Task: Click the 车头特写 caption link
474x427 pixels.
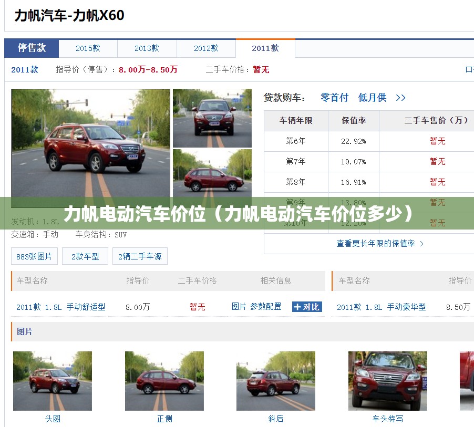Action: [x=387, y=419]
